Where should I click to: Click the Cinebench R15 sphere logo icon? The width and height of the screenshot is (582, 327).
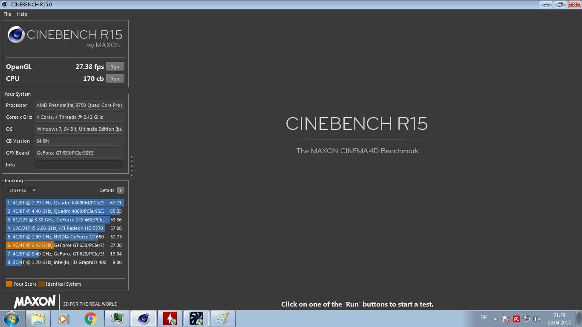pyautogui.click(x=16, y=34)
